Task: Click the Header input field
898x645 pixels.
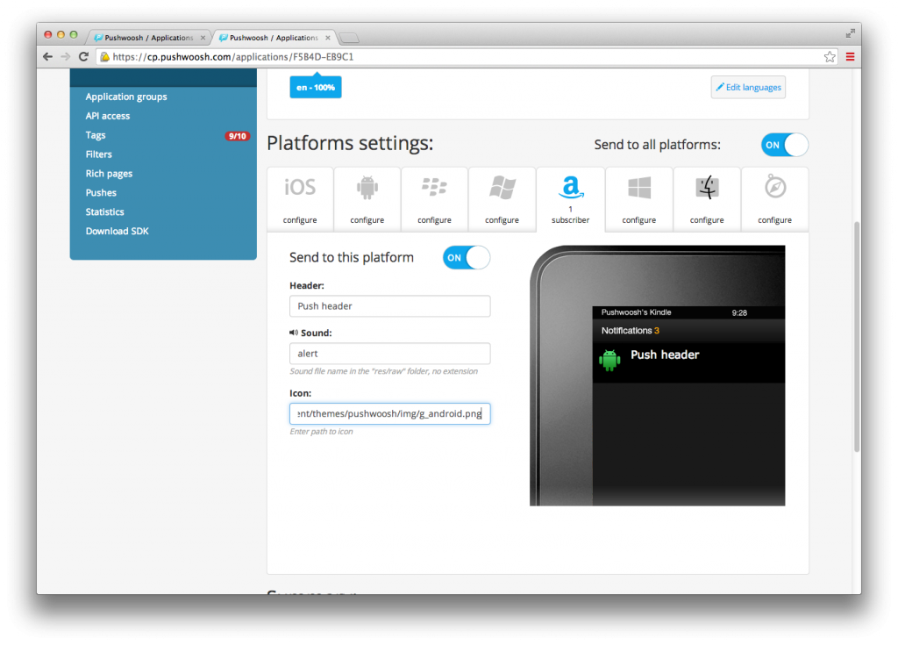Action: tap(390, 306)
